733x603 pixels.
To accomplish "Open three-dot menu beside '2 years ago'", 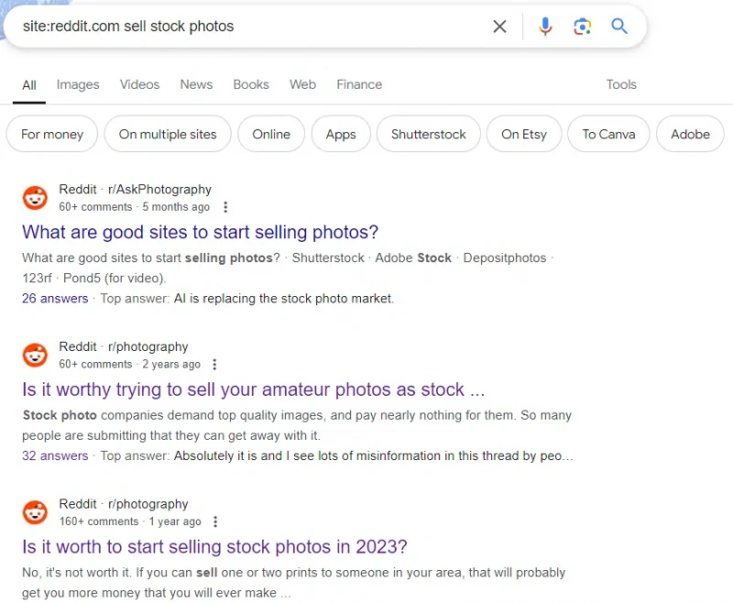I will pyautogui.click(x=214, y=365).
